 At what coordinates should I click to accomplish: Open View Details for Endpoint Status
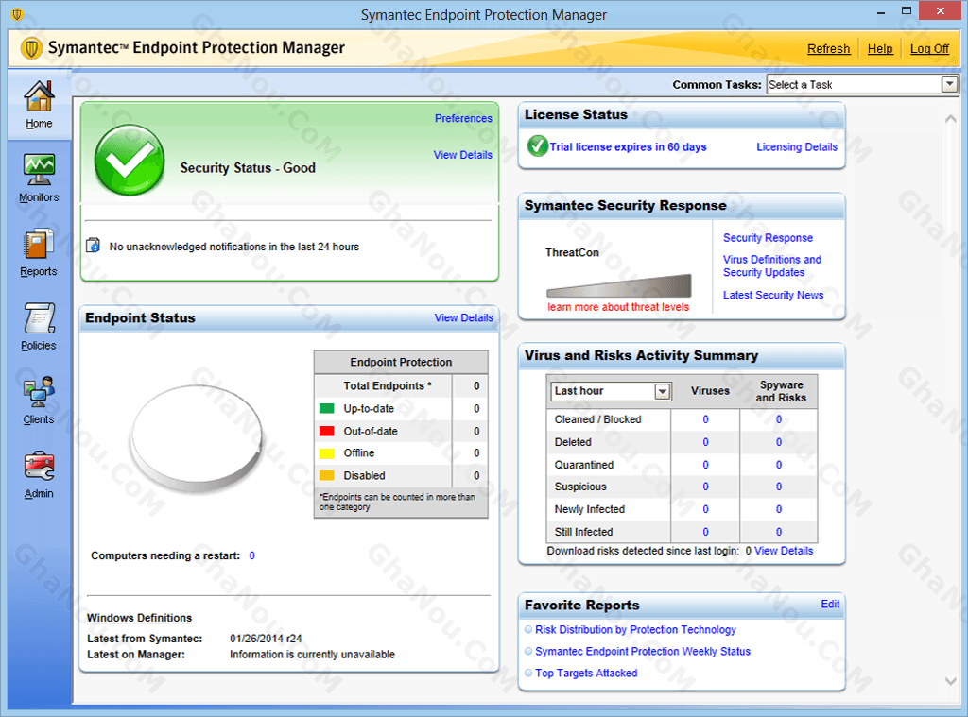(463, 317)
